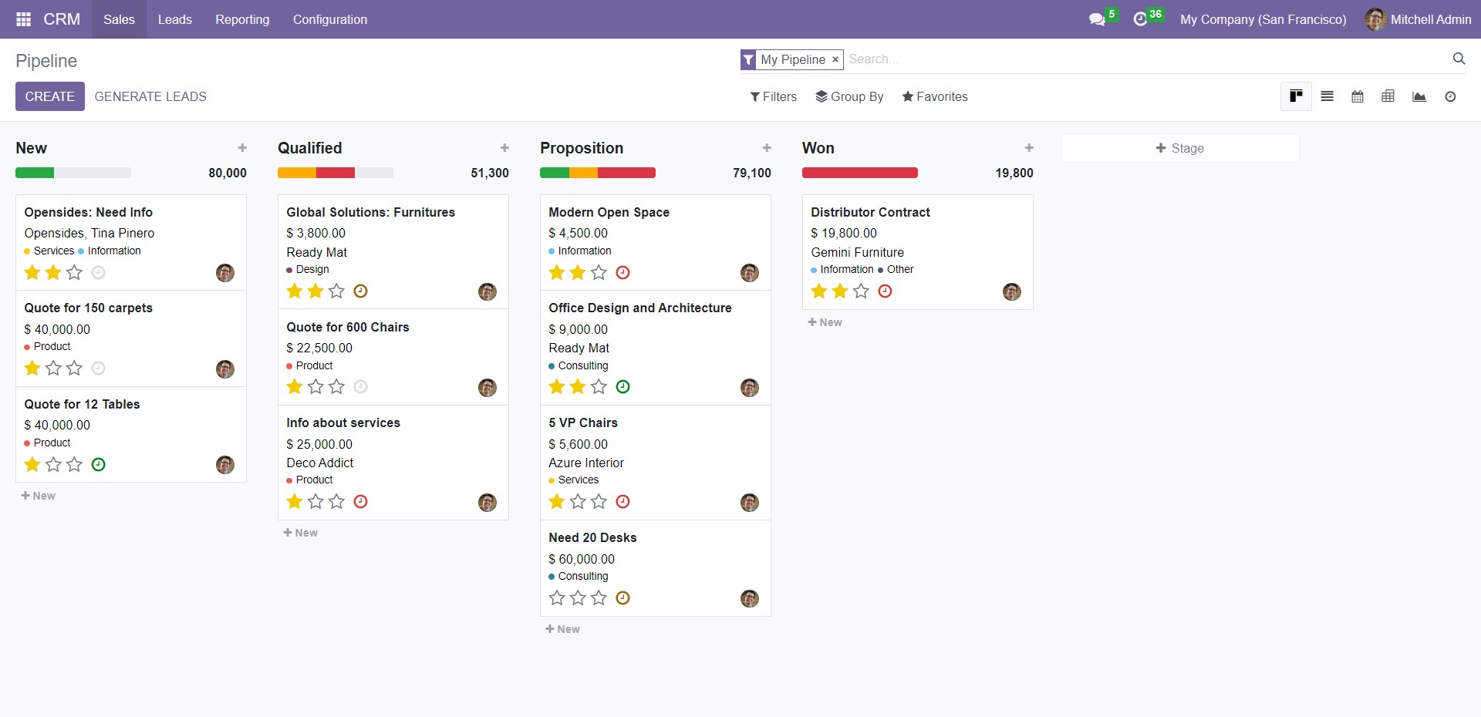The height and width of the screenshot is (717, 1481).
Task: Switch to Graph view
Action: pyautogui.click(x=1419, y=96)
